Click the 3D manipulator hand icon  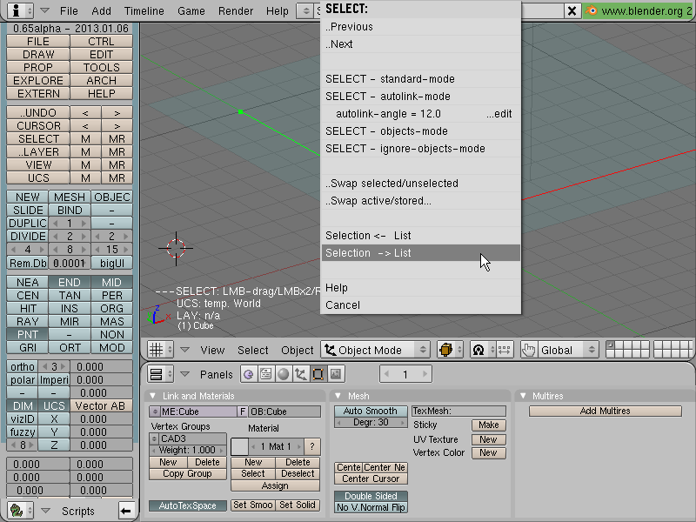528,350
